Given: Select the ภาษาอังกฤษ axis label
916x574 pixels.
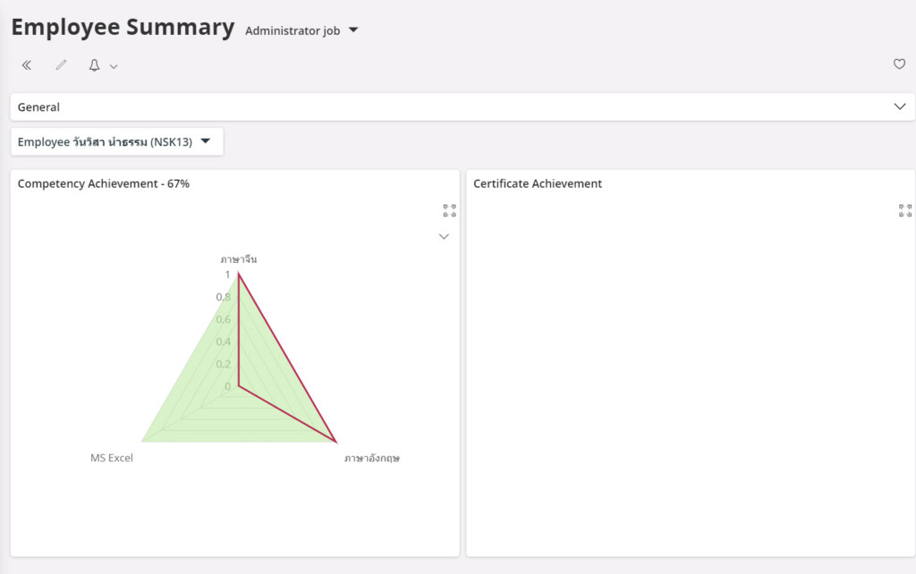Looking at the screenshot, I should (371, 458).
